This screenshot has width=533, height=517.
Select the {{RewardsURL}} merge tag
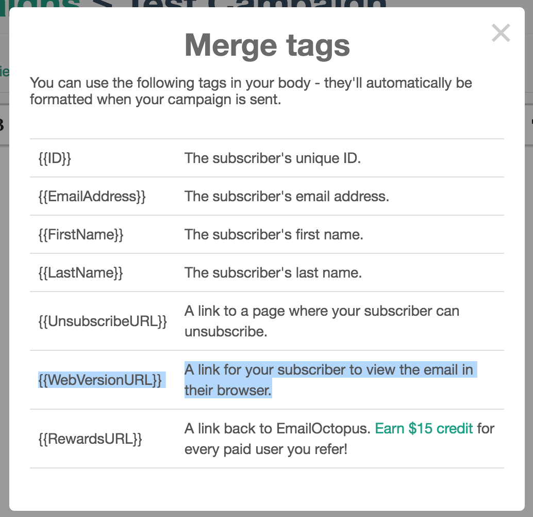point(90,439)
